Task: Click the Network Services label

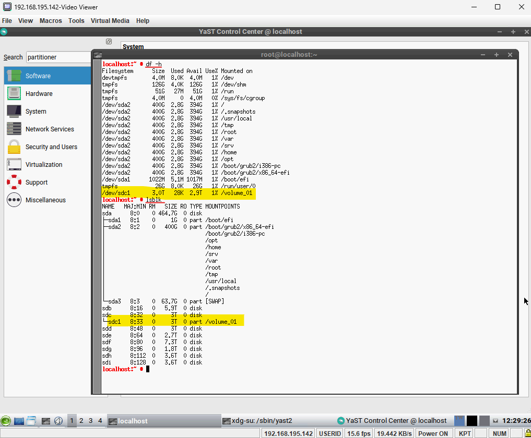Action: 50,129
